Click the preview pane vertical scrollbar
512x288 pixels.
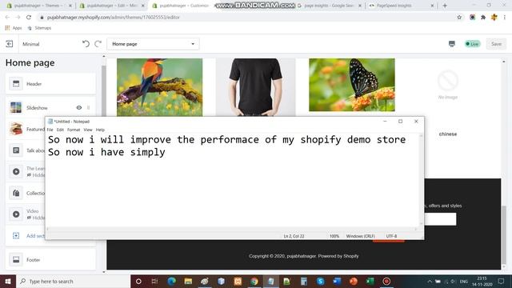click(503, 236)
